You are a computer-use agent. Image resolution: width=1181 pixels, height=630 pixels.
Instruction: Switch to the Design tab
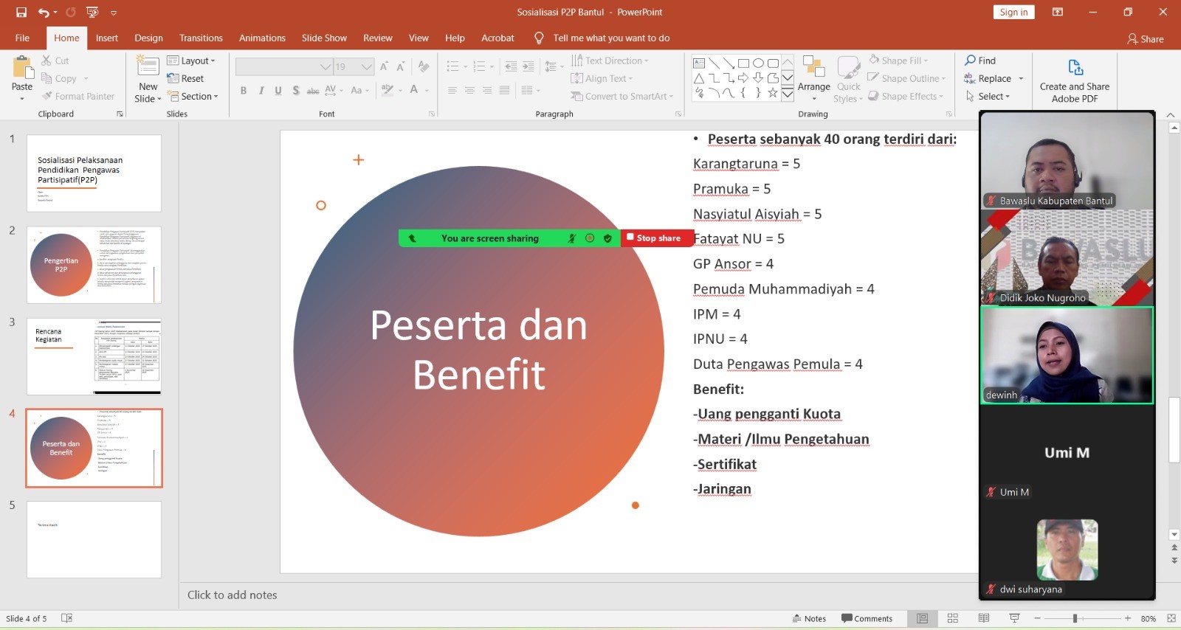[x=148, y=38]
